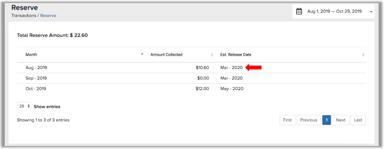The image size is (384, 149).
Task: Click the calendar icon beside date range
Action: (x=299, y=12)
